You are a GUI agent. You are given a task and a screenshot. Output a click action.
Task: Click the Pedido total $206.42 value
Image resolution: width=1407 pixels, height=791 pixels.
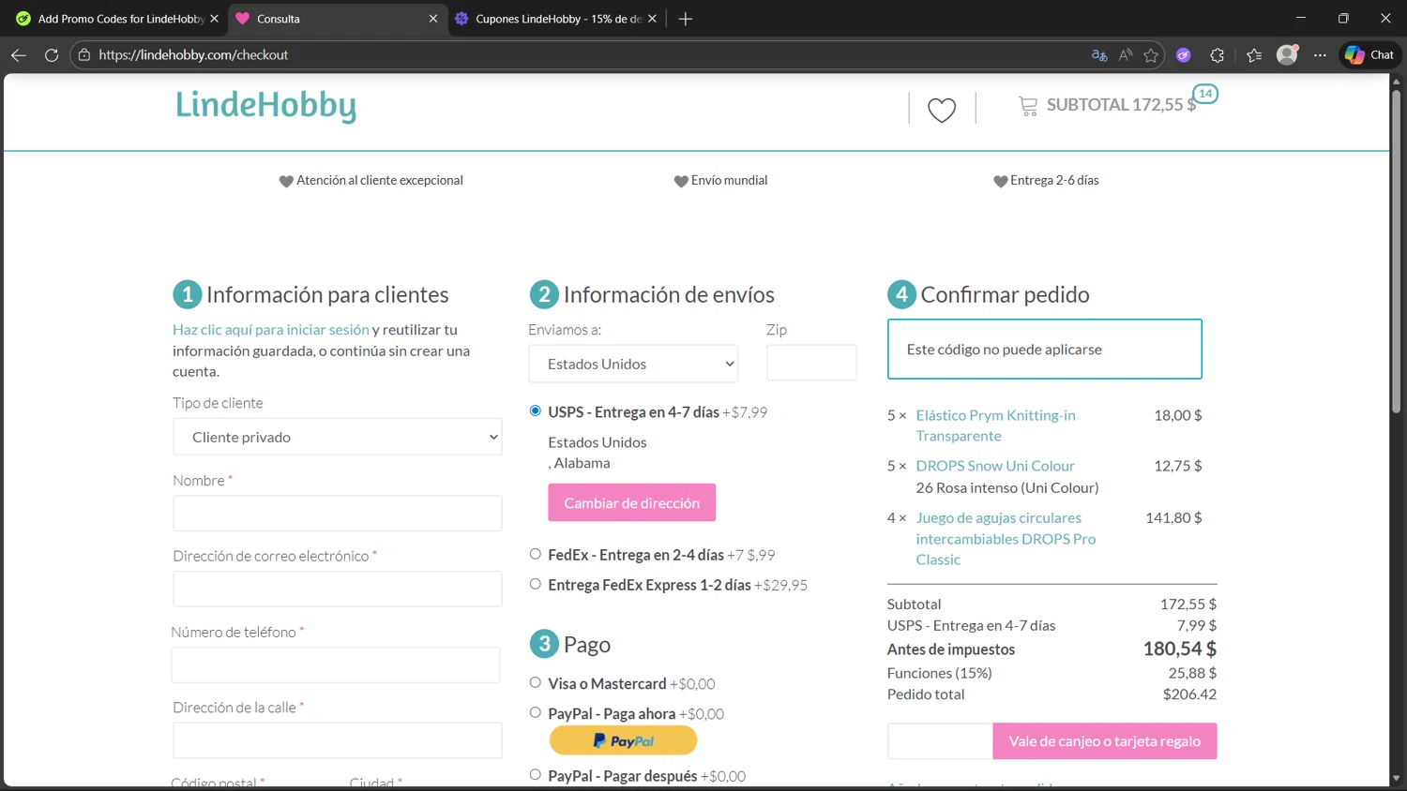(x=1189, y=694)
